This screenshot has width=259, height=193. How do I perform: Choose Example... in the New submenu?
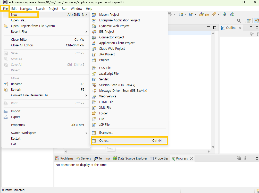(x=129, y=133)
